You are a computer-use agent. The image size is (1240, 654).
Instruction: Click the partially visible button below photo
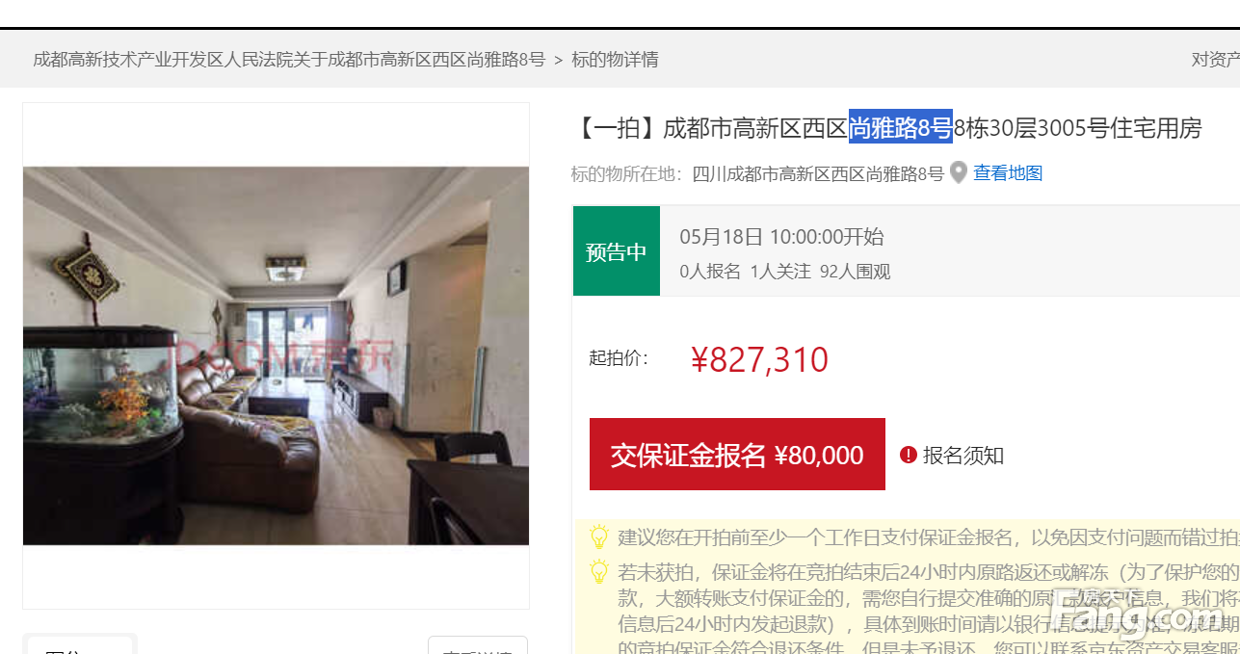(x=478, y=645)
